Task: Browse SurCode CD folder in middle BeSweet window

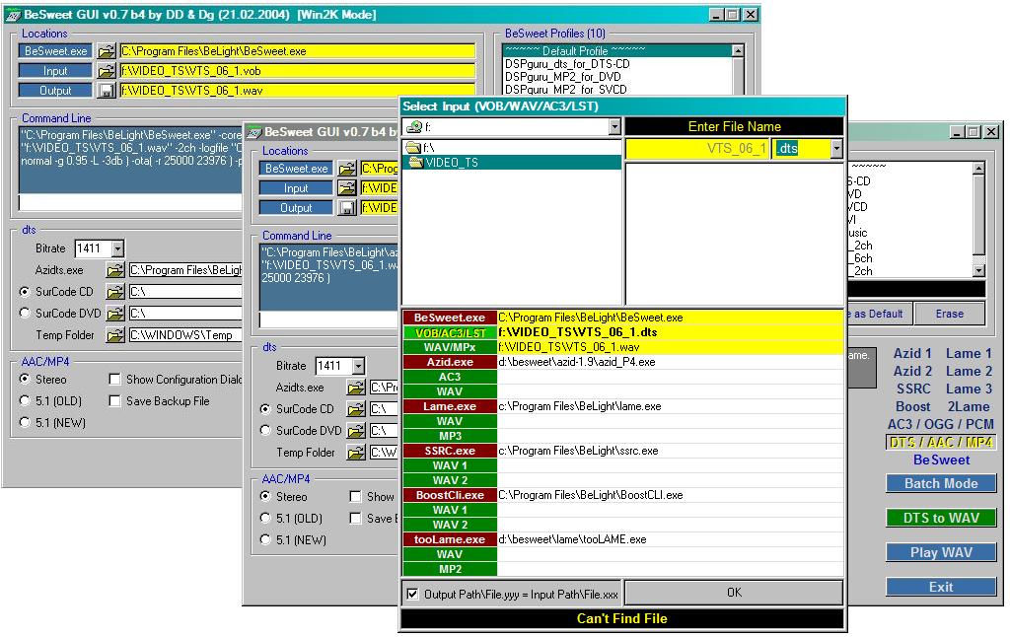Action: click(x=356, y=409)
